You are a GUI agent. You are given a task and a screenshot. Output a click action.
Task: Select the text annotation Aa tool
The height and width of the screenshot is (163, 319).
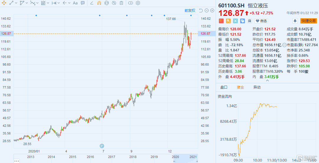[75, 3]
